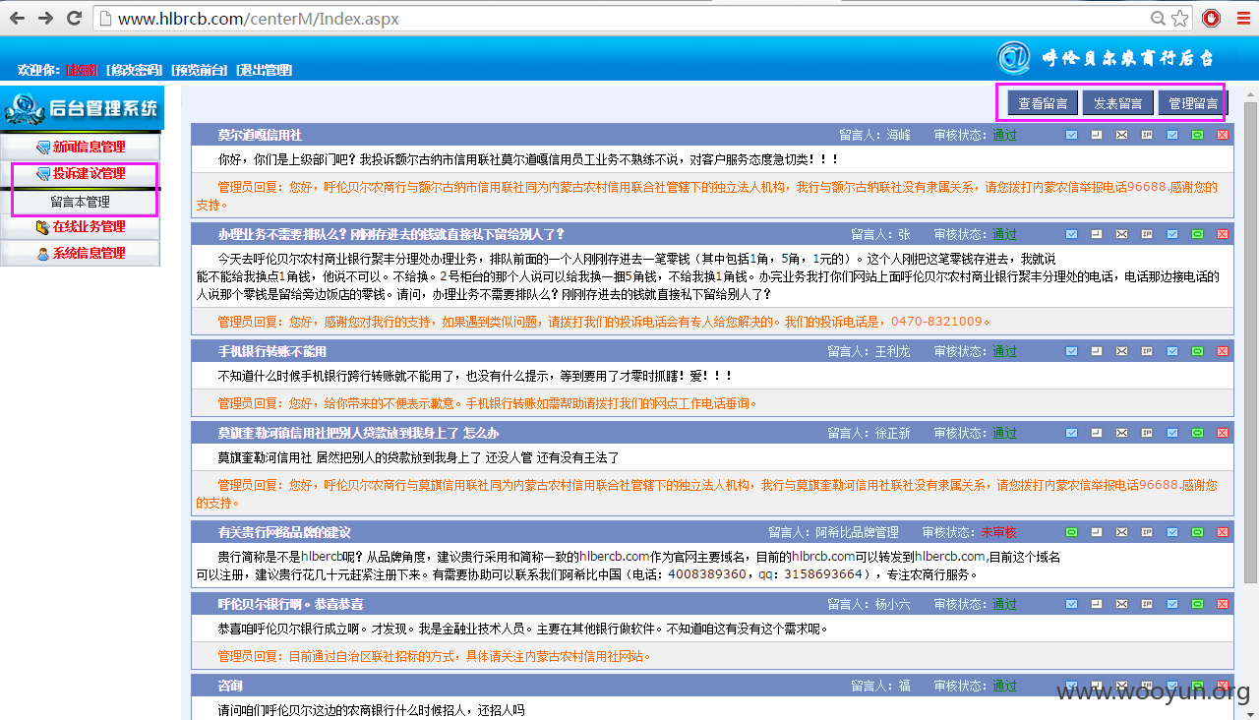Click the green icon on 徐正新's message row

tap(1198, 433)
